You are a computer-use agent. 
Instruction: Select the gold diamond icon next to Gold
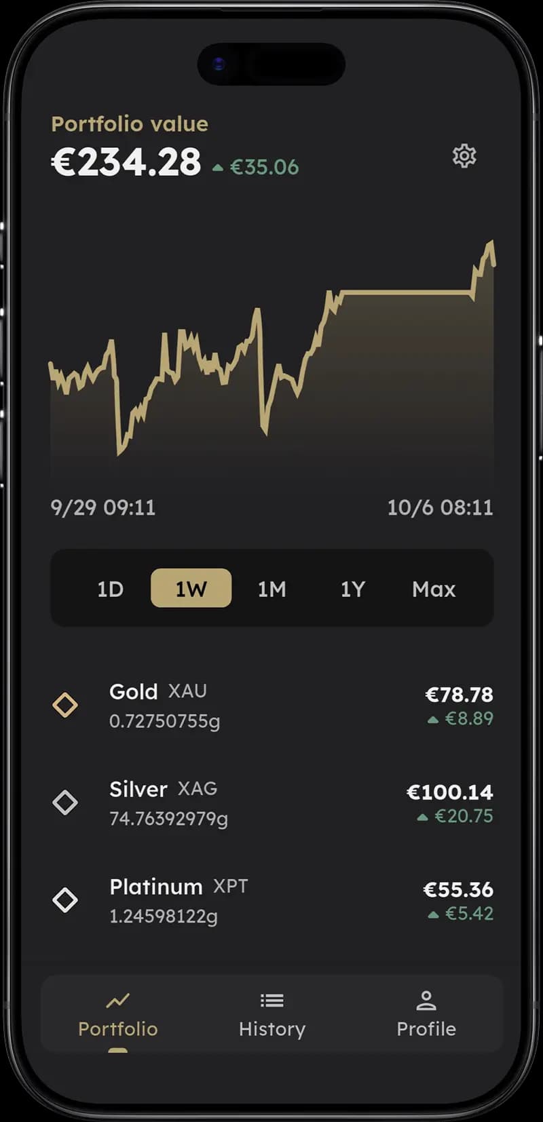click(65, 705)
